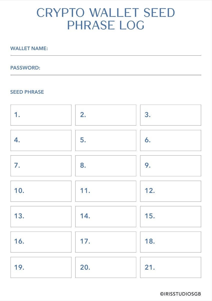Choose seed word box 9

[170, 166]
